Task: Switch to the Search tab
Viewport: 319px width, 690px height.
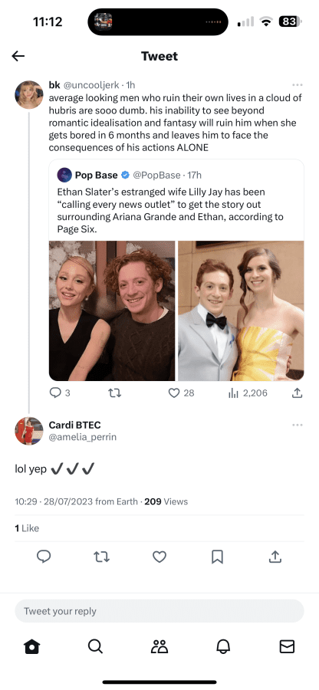Action: click(x=96, y=646)
